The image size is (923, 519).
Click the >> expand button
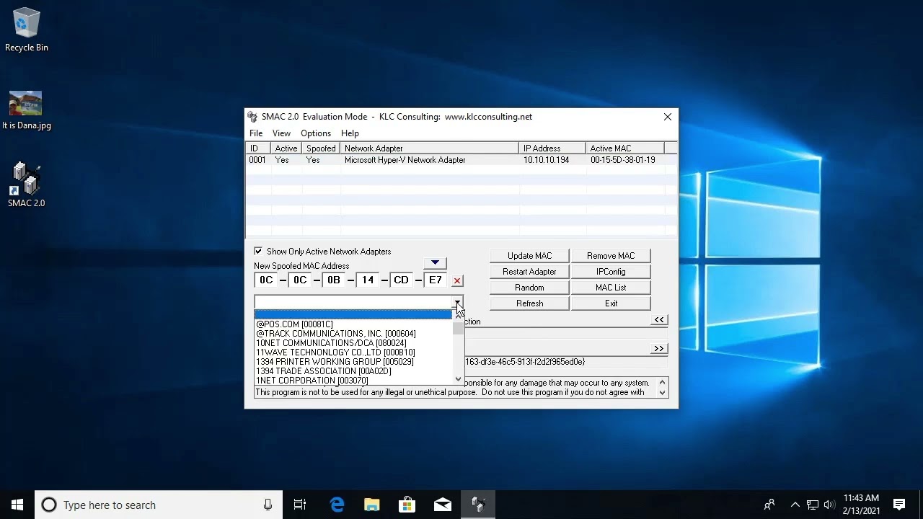[659, 349]
